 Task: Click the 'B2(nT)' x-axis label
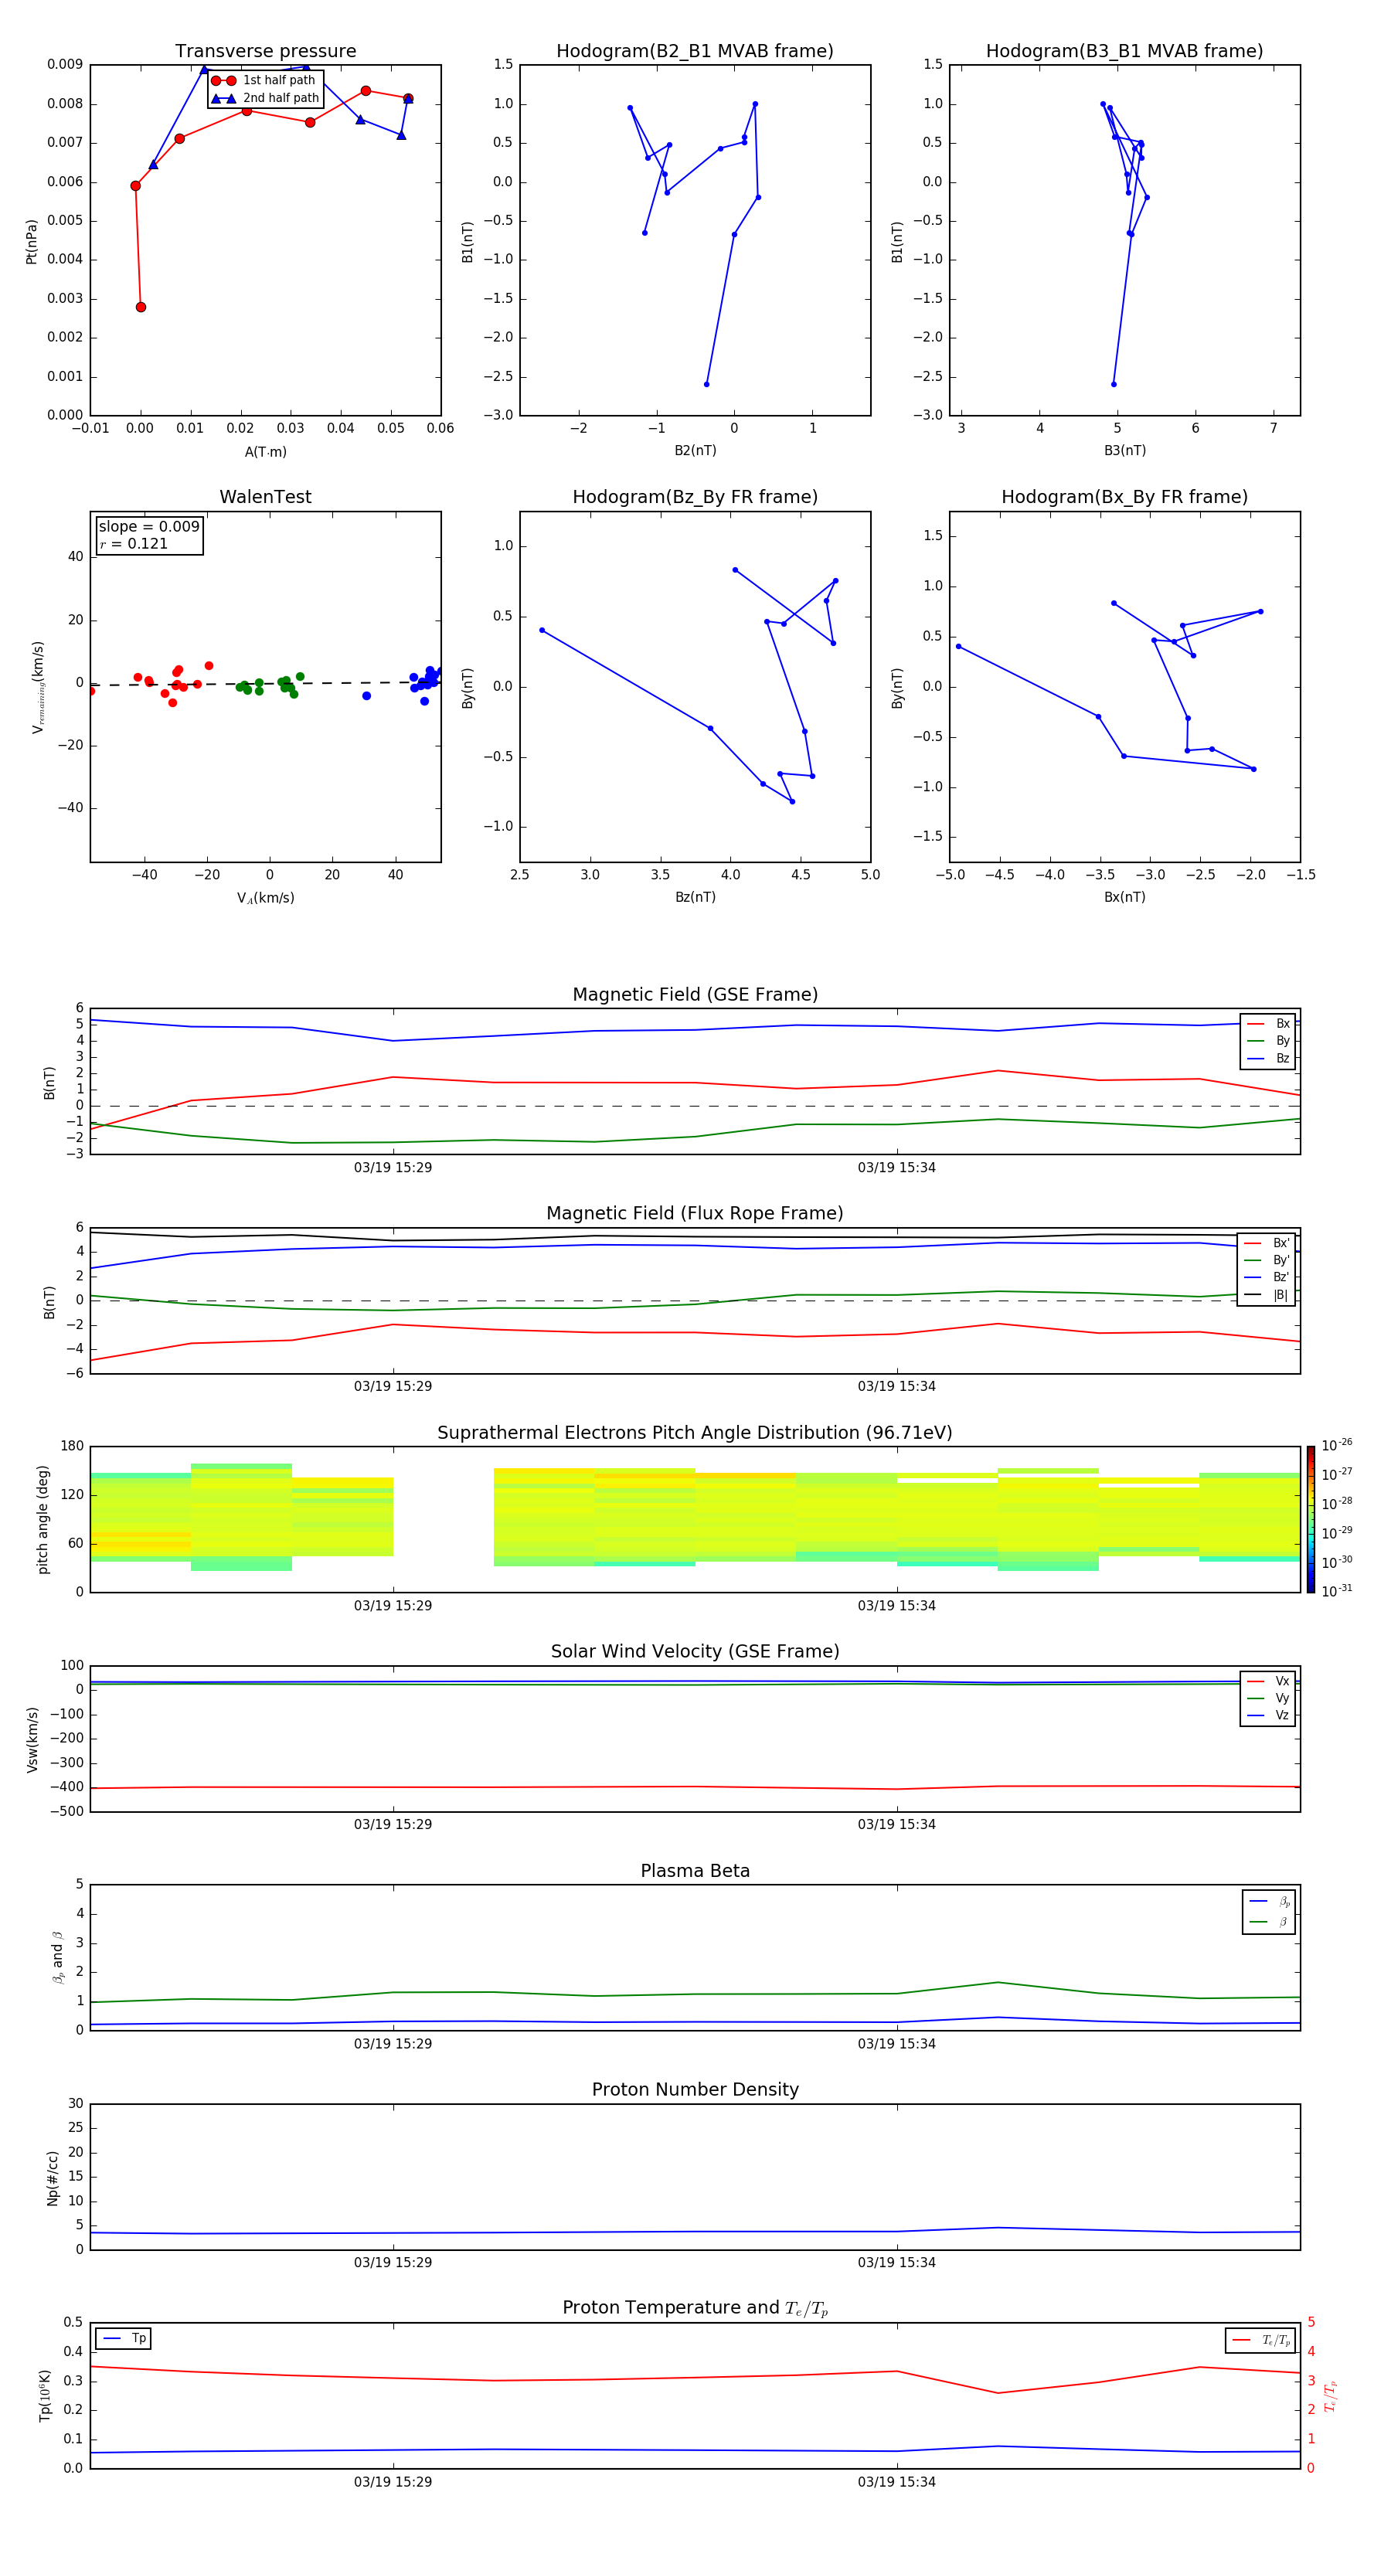[695, 450]
